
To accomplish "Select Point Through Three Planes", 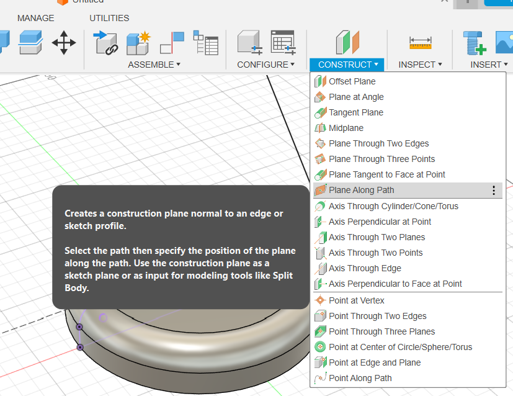I will (408, 331).
